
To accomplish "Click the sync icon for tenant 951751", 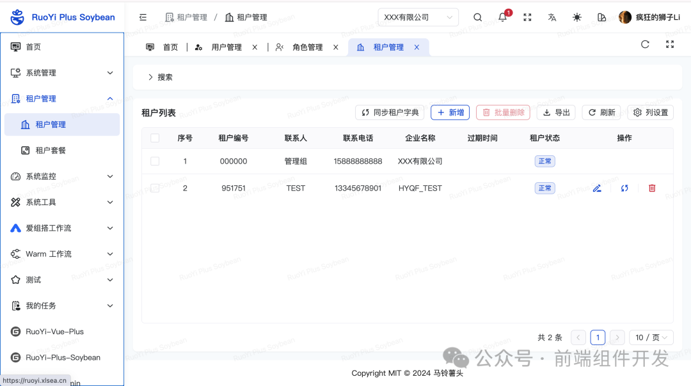I will 624,188.
